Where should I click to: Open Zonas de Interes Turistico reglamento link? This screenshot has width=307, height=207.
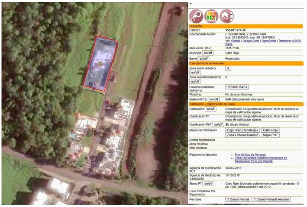coord(261,159)
